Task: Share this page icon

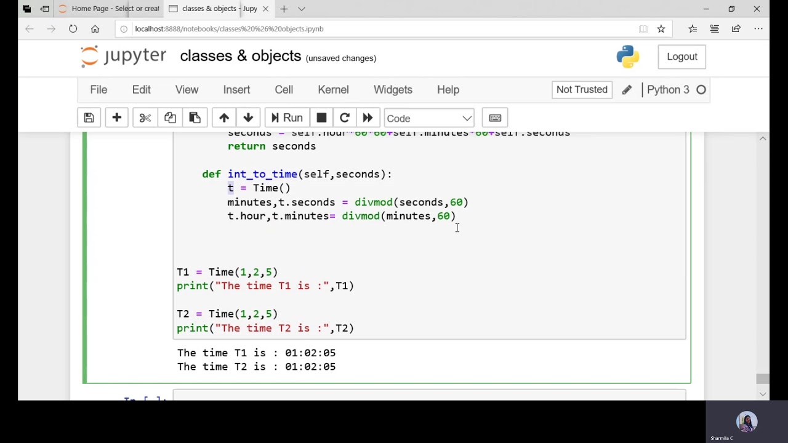Action: [x=736, y=29]
